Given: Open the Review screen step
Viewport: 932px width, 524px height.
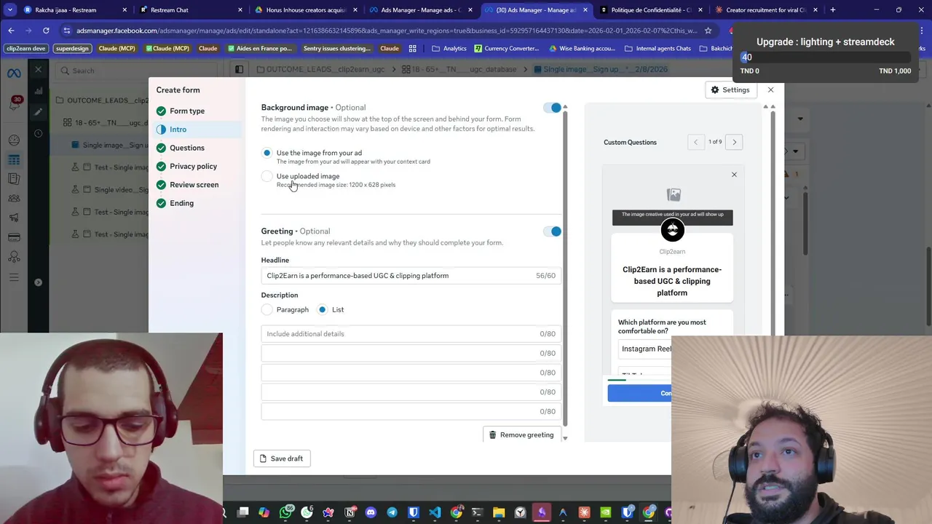Looking at the screenshot, I should coord(194,185).
